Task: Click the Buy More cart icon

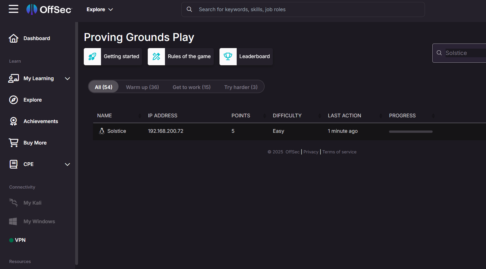Action: (x=13, y=143)
